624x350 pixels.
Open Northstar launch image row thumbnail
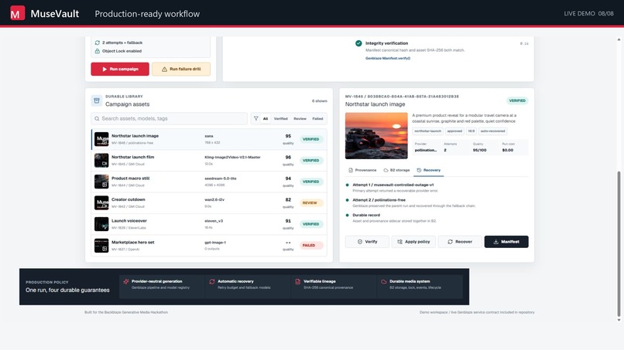(x=101, y=139)
